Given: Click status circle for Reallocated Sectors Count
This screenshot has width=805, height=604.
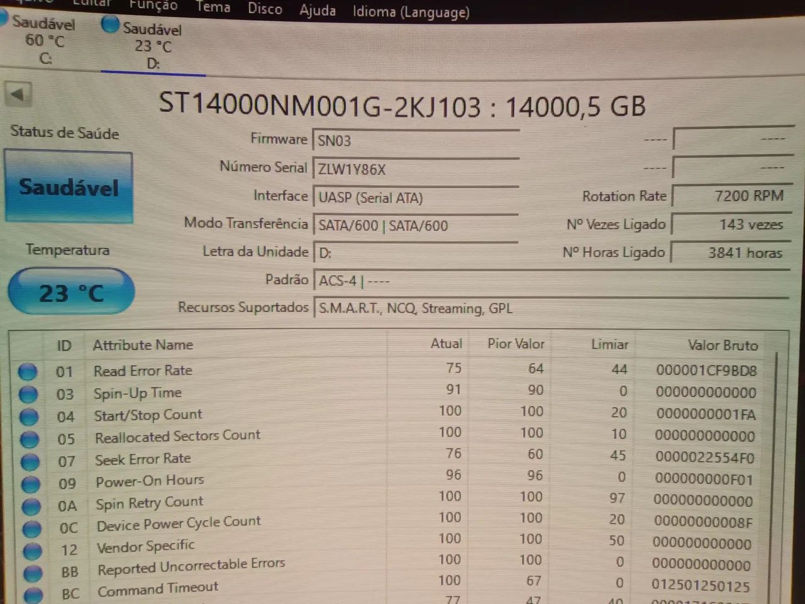Looking at the screenshot, I should point(30,439).
